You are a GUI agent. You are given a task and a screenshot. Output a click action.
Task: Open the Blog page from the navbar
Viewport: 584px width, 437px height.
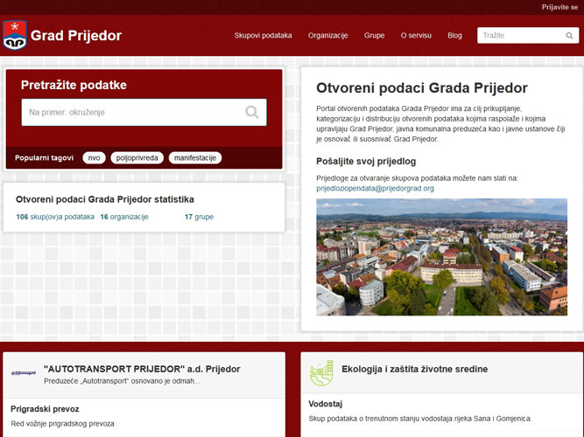pos(454,36)
